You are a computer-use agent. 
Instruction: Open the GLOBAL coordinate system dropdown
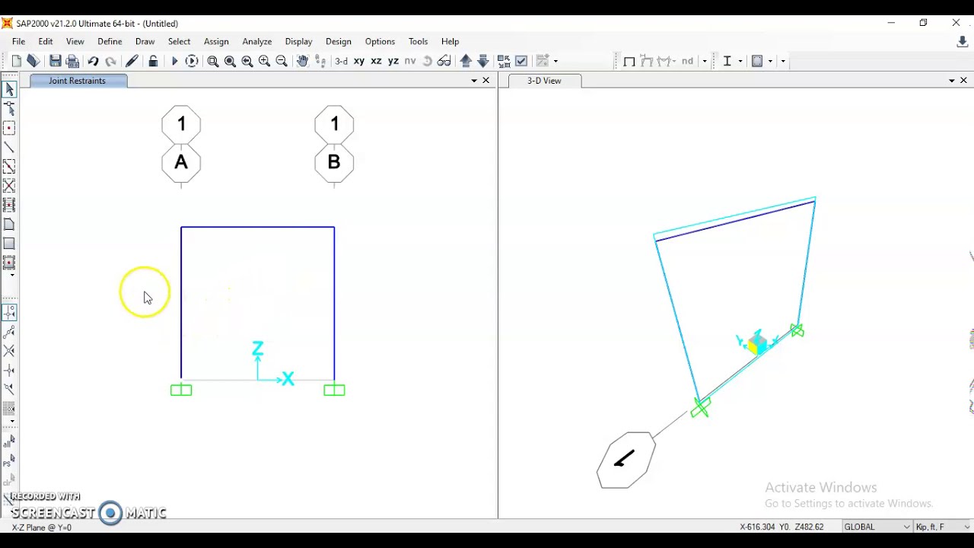876,527
